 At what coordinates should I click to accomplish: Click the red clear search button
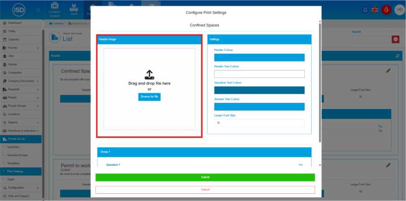tap(395, 40)
